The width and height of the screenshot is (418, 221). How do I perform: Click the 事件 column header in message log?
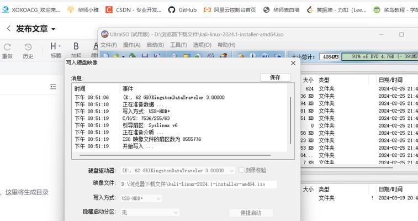(x=128, y=89)
